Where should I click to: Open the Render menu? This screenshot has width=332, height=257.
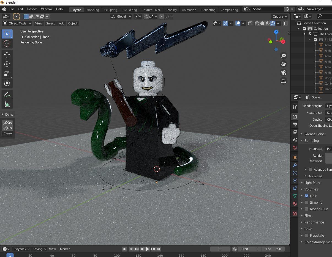click(x=32, y=9)
